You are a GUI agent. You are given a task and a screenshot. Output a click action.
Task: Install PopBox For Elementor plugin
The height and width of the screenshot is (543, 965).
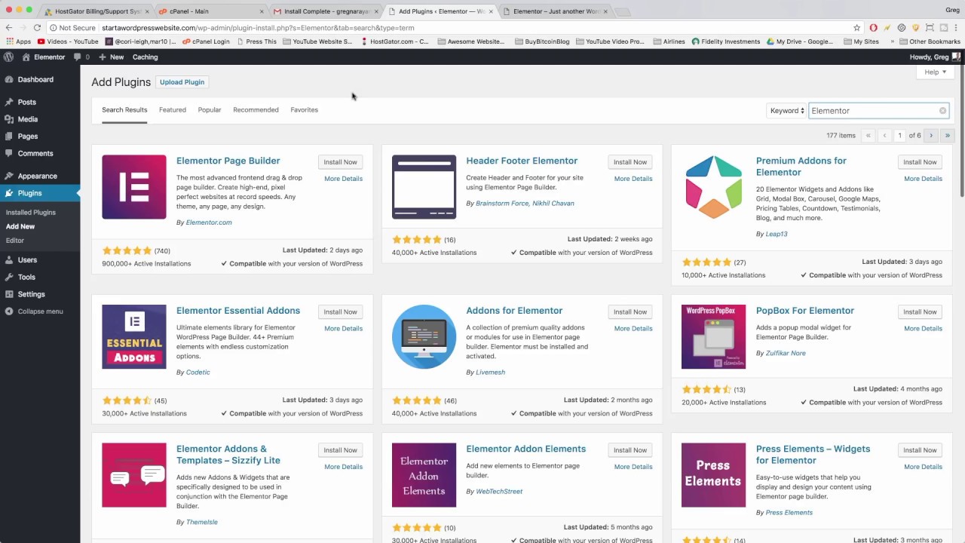tap(920, 312)
